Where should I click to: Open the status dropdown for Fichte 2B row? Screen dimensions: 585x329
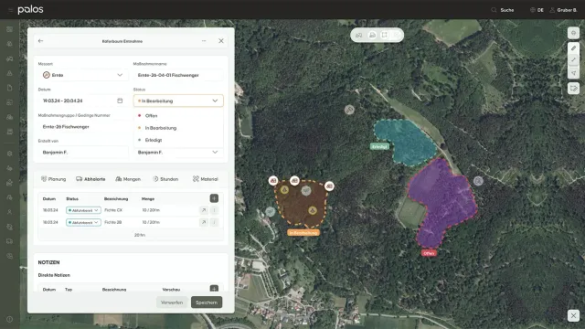click(83, 222)
